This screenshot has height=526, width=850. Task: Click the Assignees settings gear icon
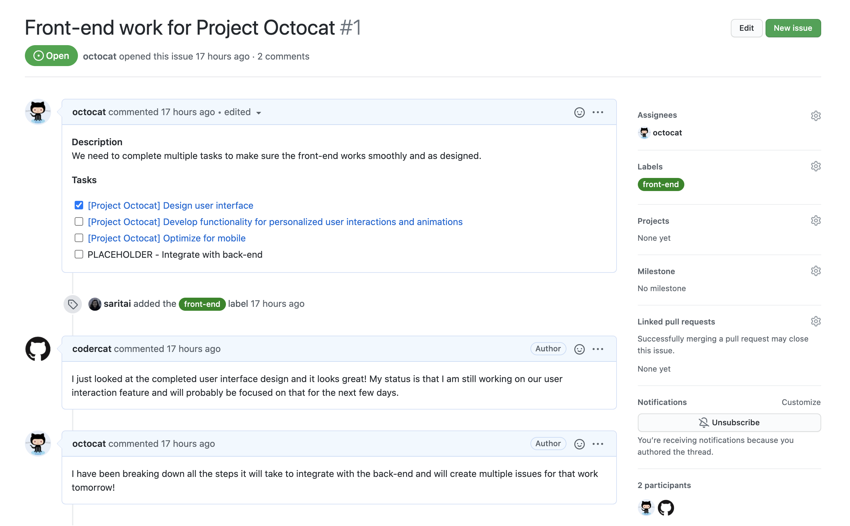click(815, 115)
